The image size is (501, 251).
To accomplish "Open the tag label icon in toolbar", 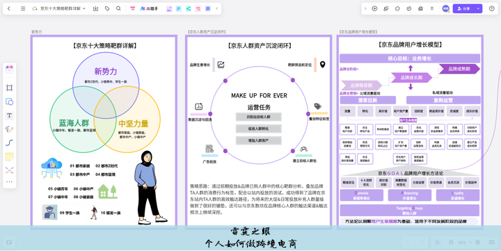I will point(107,8).
